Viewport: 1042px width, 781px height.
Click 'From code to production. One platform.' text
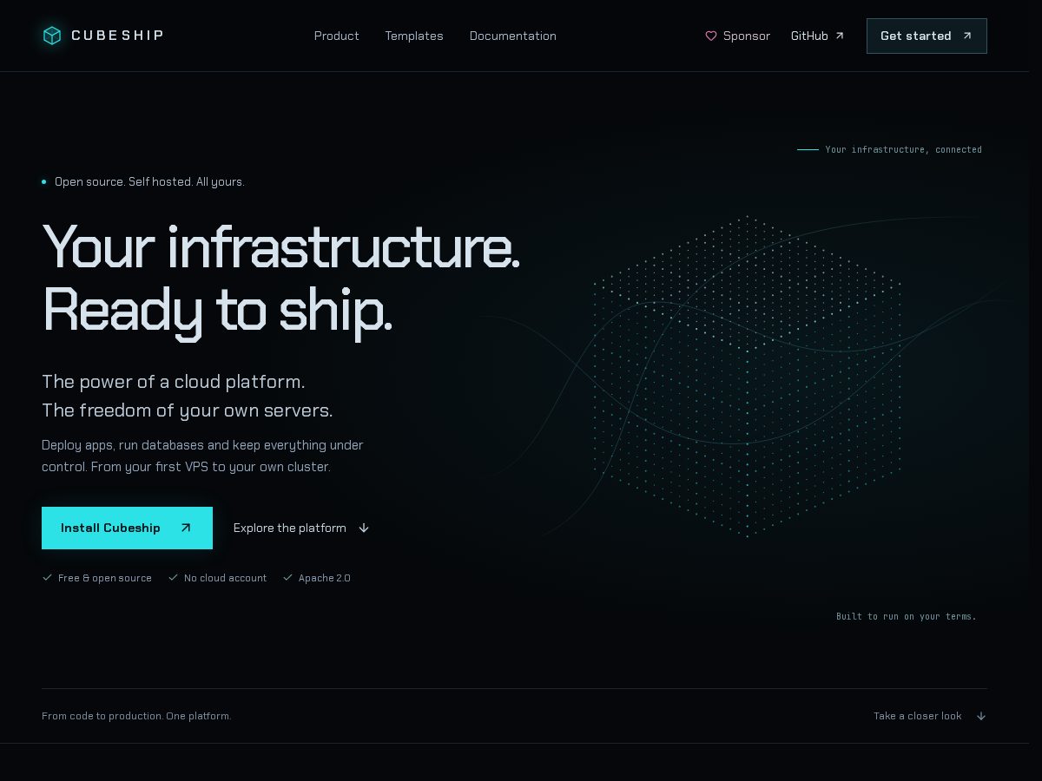[x=136, y=716]
